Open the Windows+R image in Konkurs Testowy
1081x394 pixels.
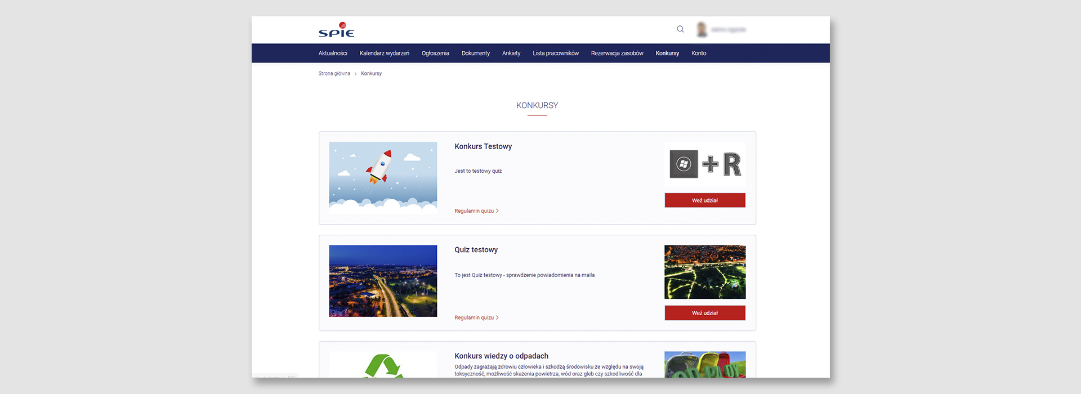(x=705, y=164)
